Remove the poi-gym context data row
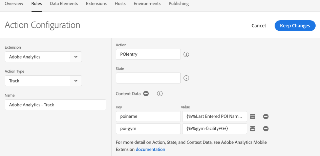This screenshot has height=156, width=320. tap(266, 129)
